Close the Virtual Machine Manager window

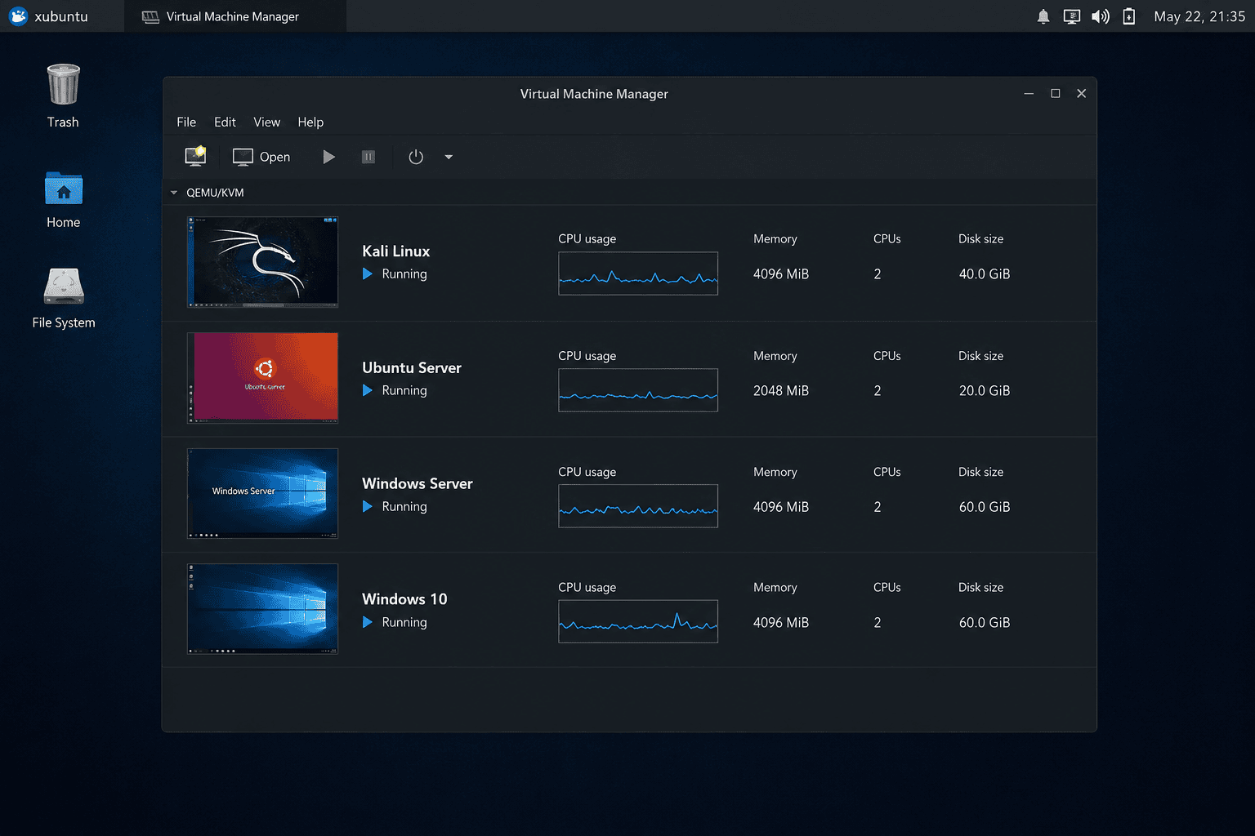point(1082,94)
